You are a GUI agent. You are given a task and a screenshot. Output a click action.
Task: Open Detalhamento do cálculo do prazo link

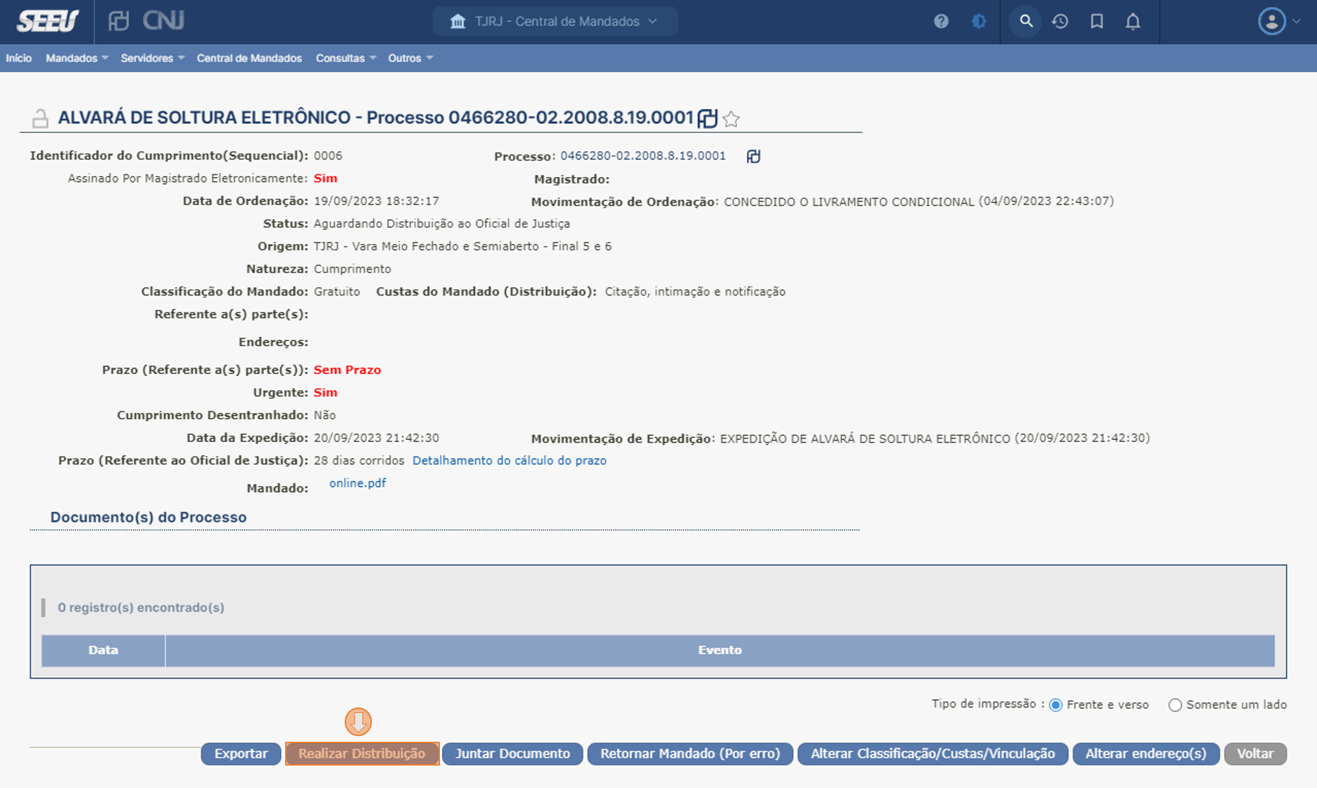(509, 460)
